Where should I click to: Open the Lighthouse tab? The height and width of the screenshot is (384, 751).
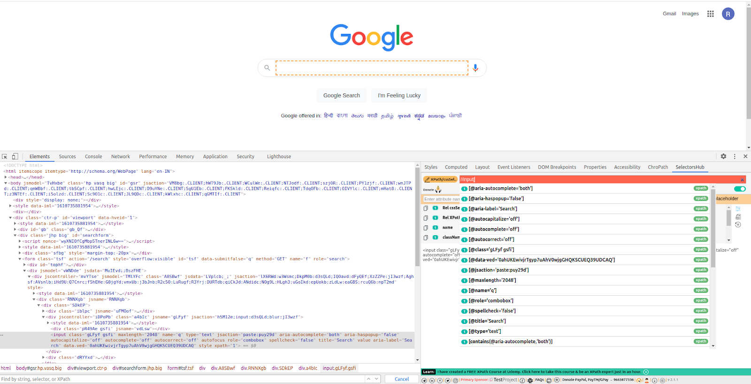pos(279,156)
